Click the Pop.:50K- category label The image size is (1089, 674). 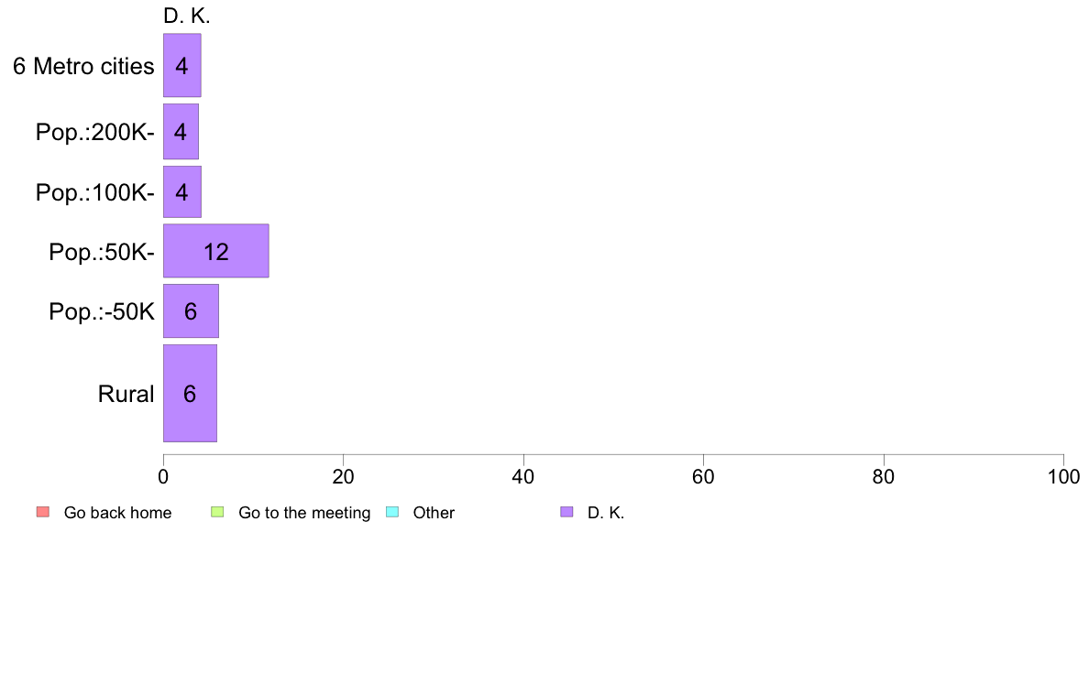102,252
